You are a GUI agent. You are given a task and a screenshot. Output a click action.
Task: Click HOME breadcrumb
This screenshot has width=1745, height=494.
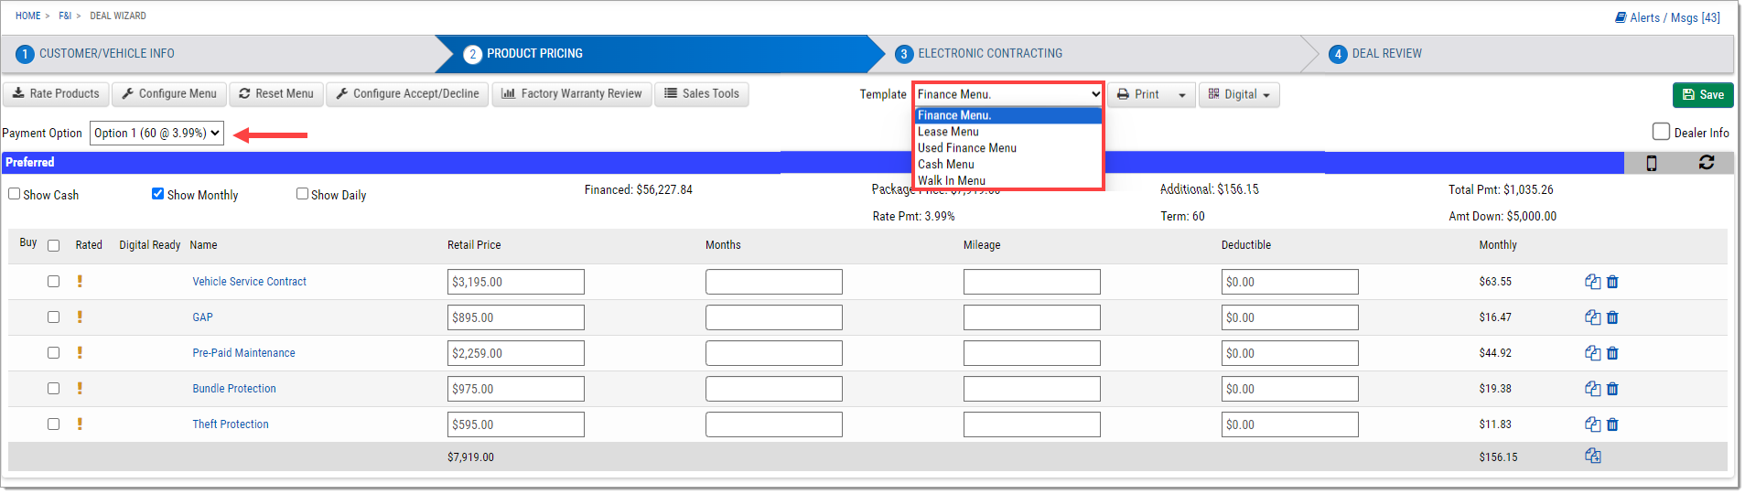click(x=27, y=16)
